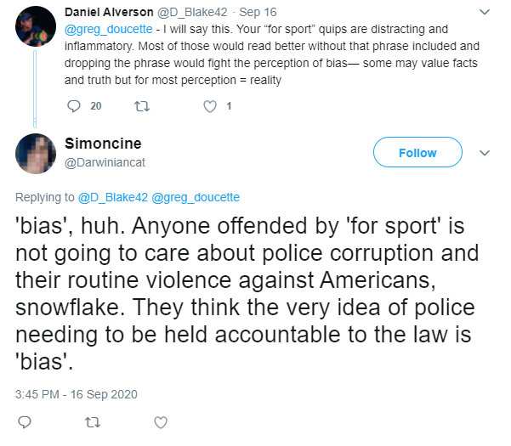Reply to Simoncine's tweet

coord(25,422)
